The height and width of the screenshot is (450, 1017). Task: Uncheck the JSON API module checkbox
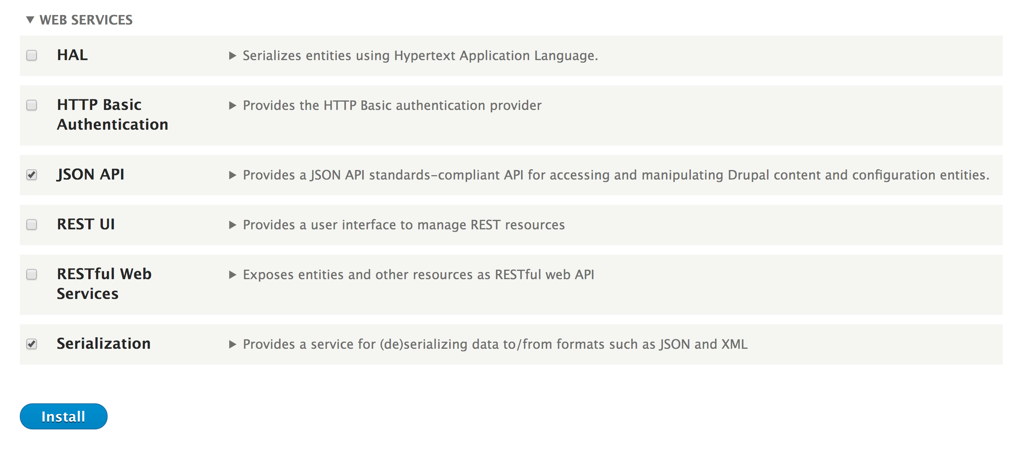[x=32, y=175]
